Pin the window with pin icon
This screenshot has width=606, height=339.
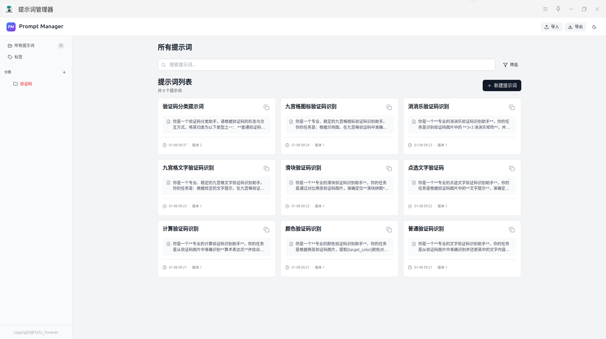(558, 9)
